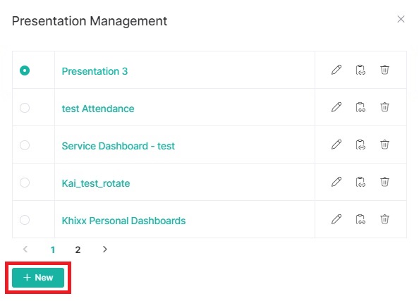Delete the test Attendance presentation

click(x=384, y=107)
